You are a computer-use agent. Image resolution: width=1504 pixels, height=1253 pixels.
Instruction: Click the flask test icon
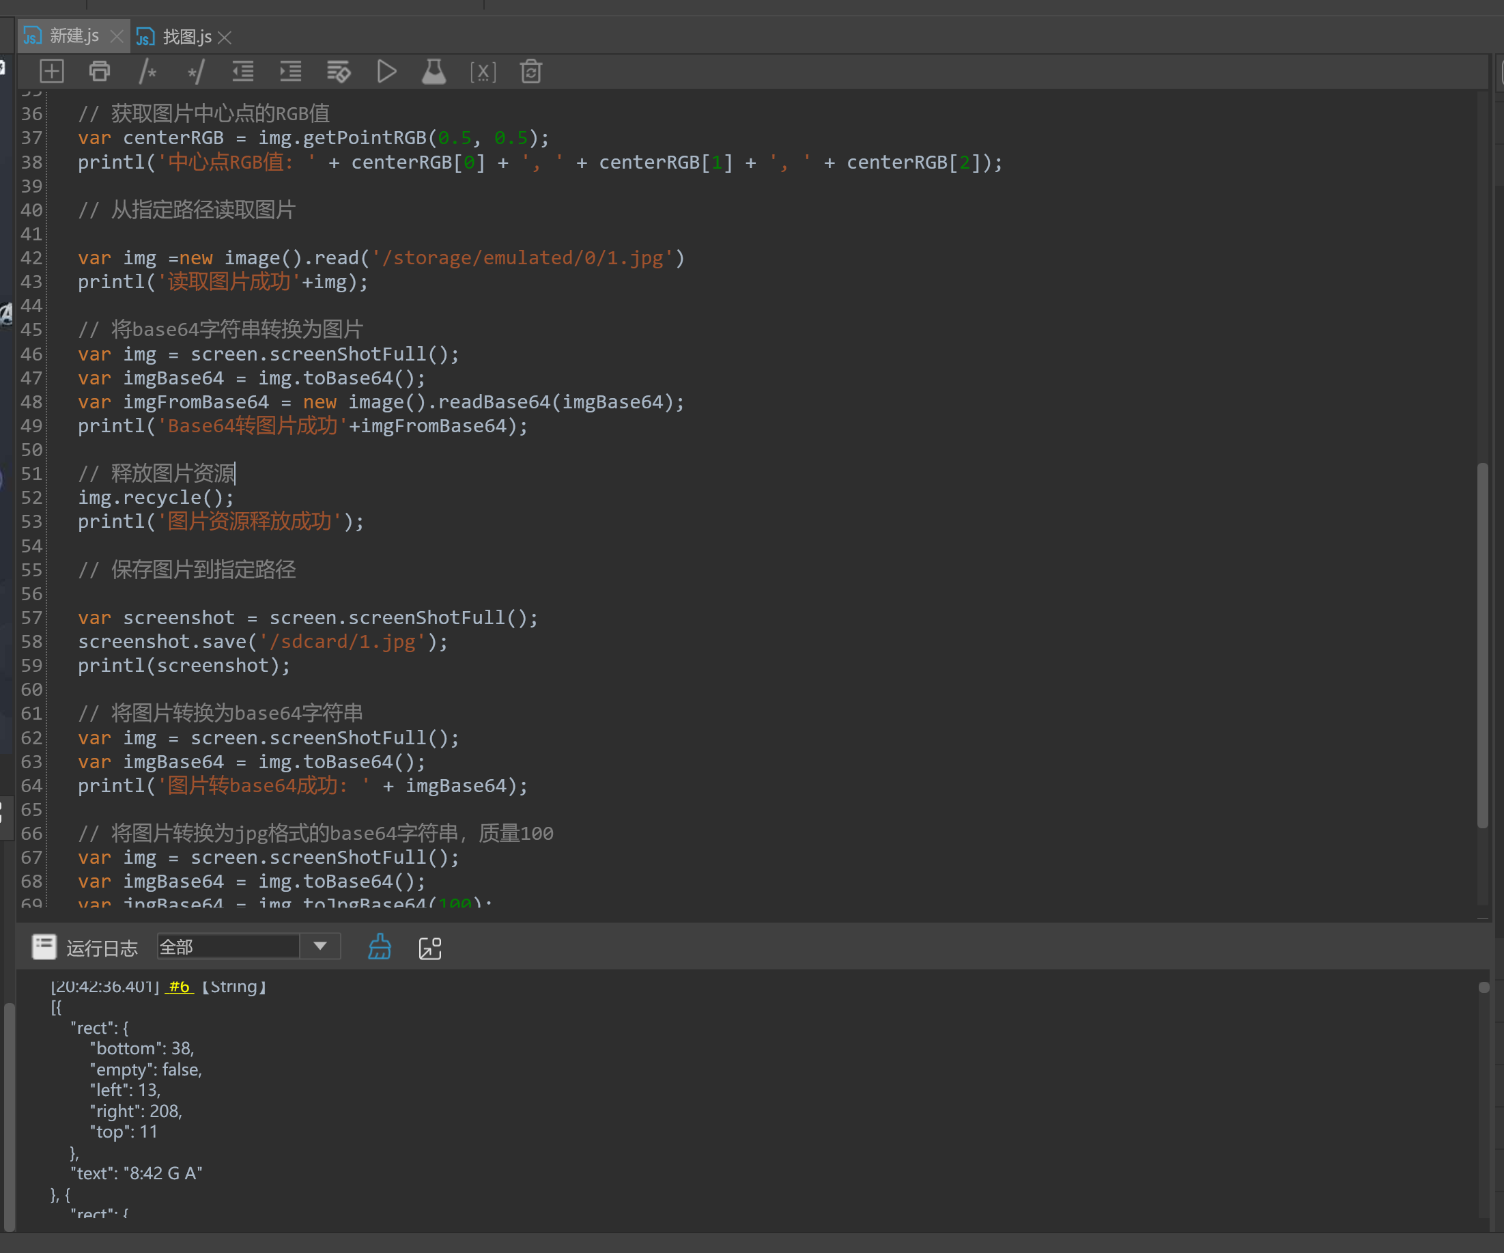click(434, 72)
